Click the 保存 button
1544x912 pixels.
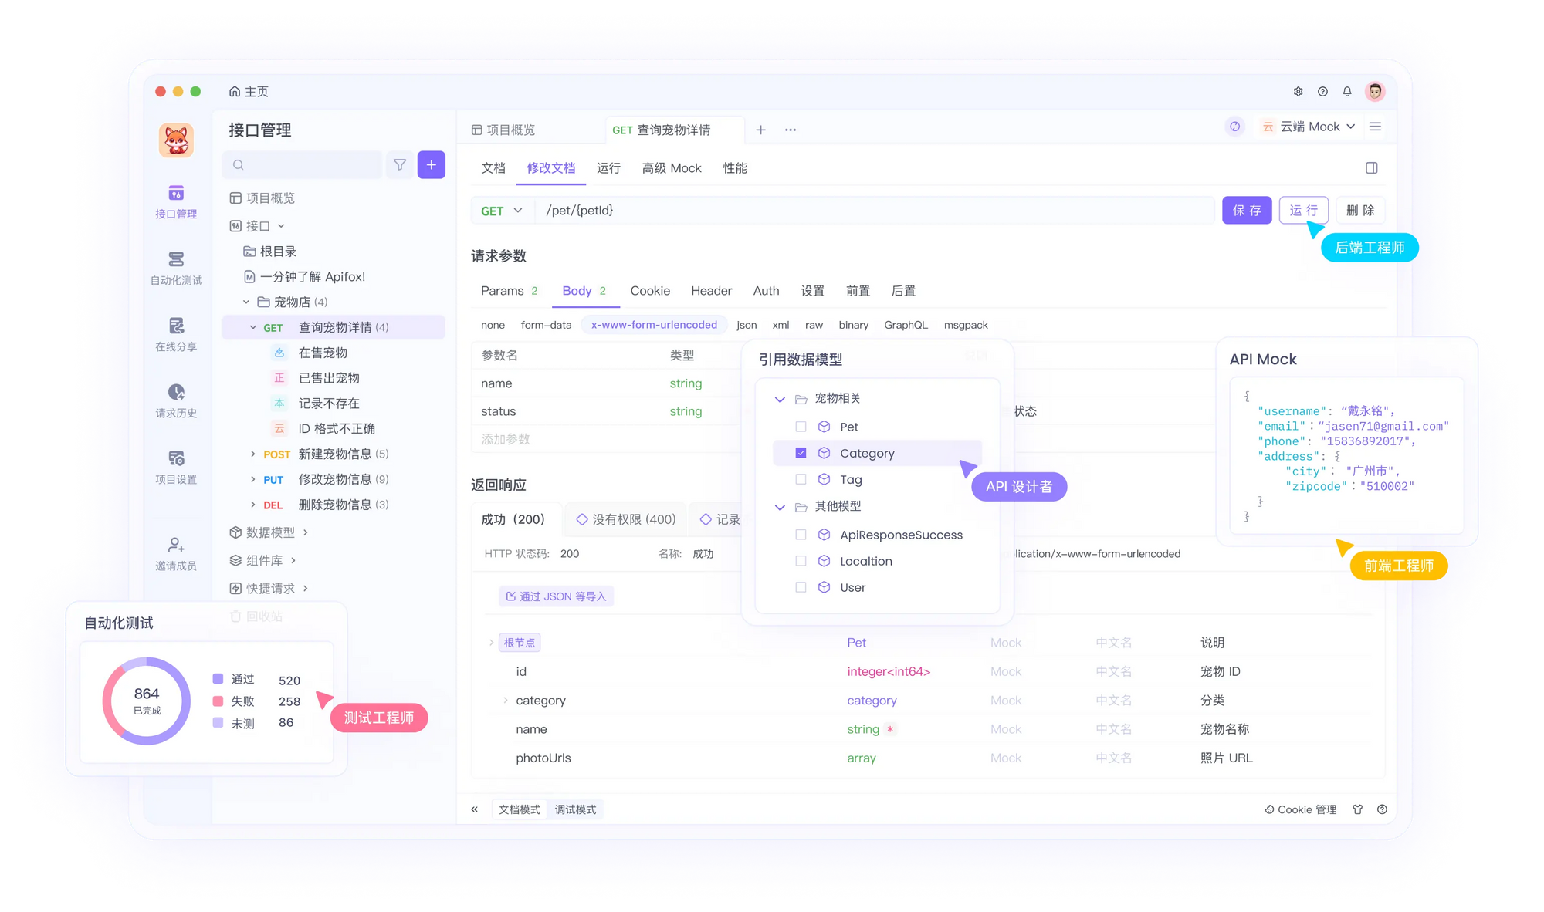tap(1247, 211)
